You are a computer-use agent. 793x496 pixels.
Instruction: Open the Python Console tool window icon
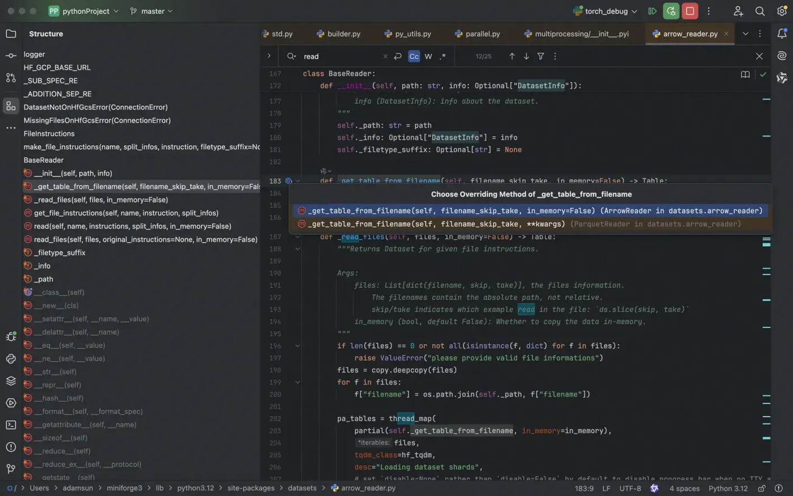11,359
